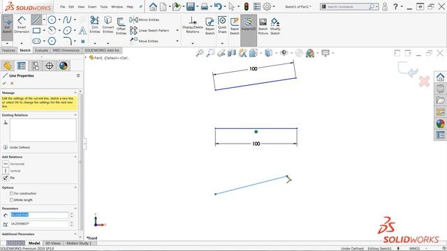Viewport: 447px width, 251px height.
Task: Open the Motion Study 1 tab
Action: (x=79, y=243)
